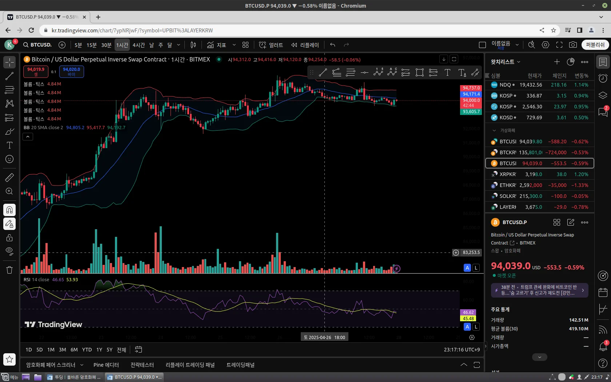Select the trend line drawing tool
This screenshot has height=382, width=611.
point(9,76)
